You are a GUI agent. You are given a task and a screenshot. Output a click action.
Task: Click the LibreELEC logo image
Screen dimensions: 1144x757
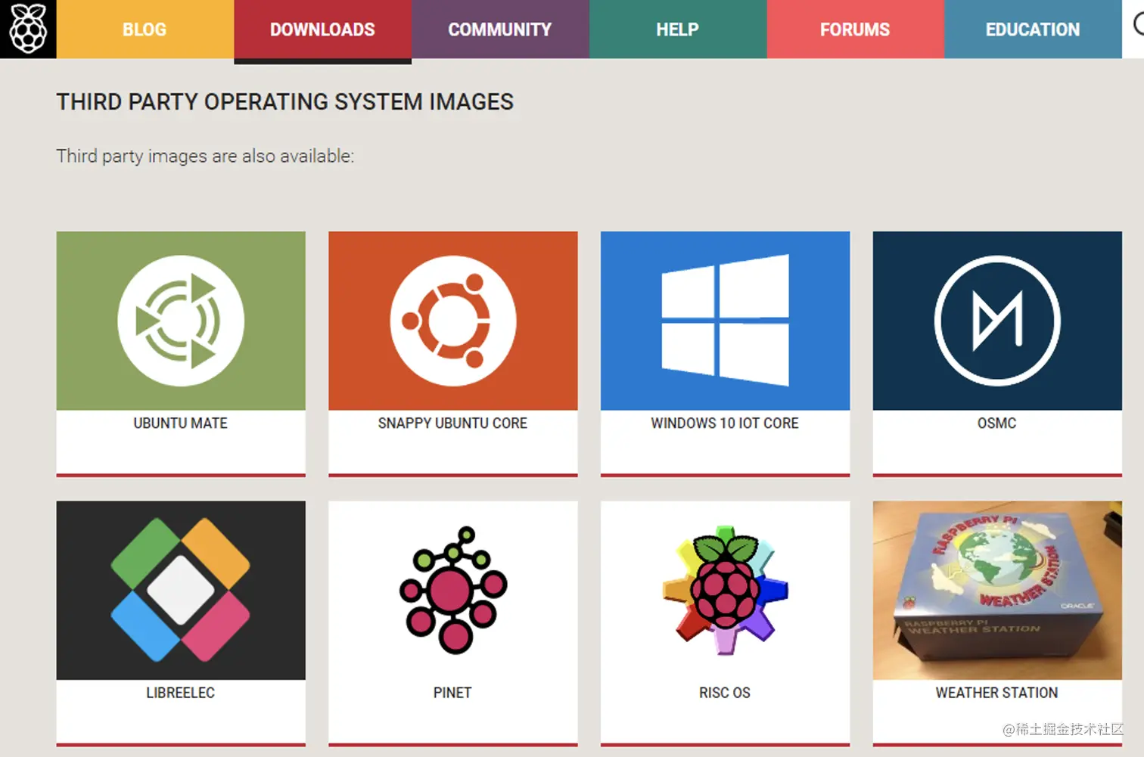[x=181, y=590]
